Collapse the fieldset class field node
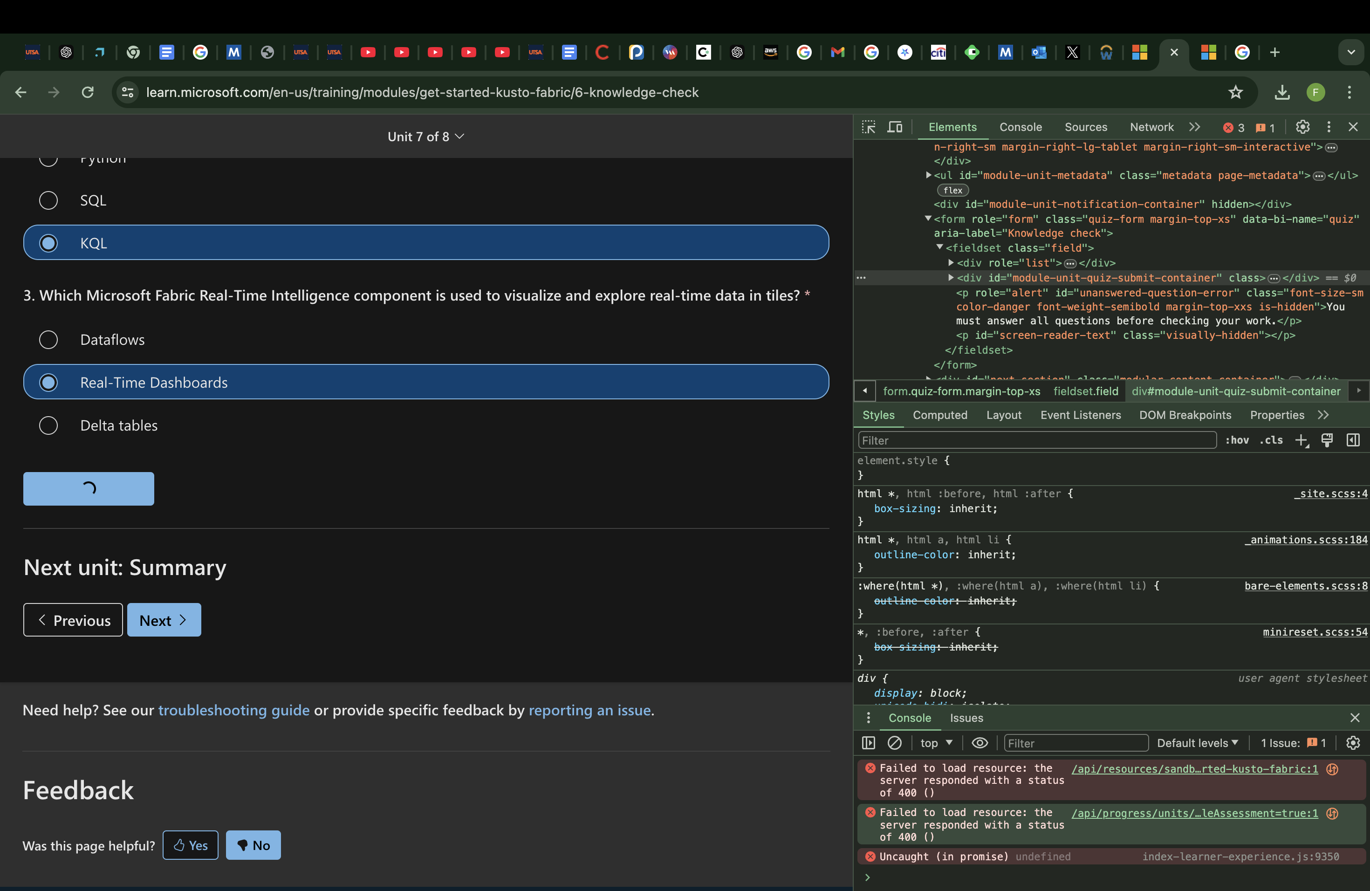This screenshot has width=1370, height=891. [939, 247]
